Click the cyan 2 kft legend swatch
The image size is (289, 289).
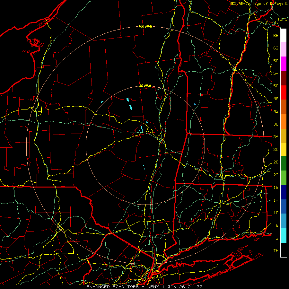tap(284, 235)
